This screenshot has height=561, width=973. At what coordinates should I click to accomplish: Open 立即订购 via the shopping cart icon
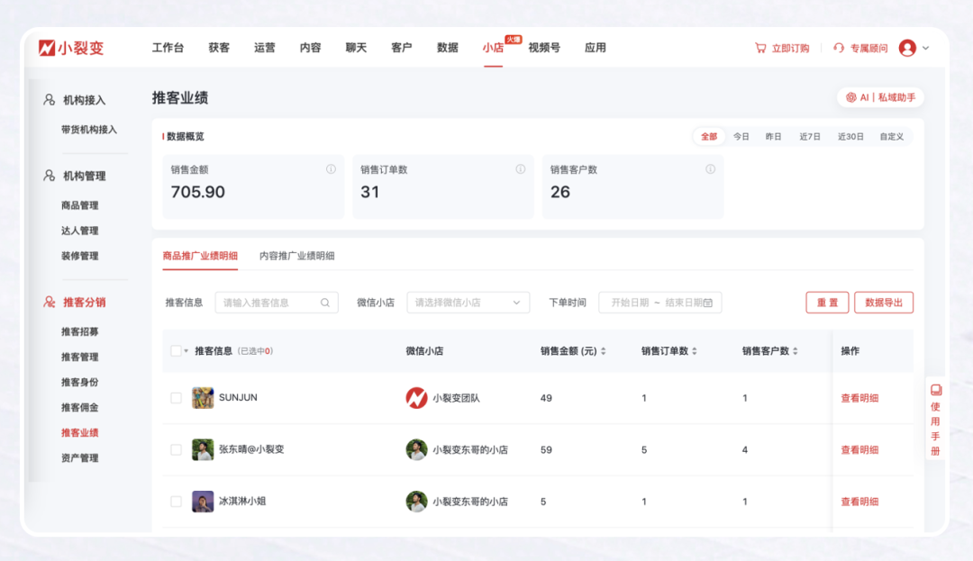coord(761,48)
